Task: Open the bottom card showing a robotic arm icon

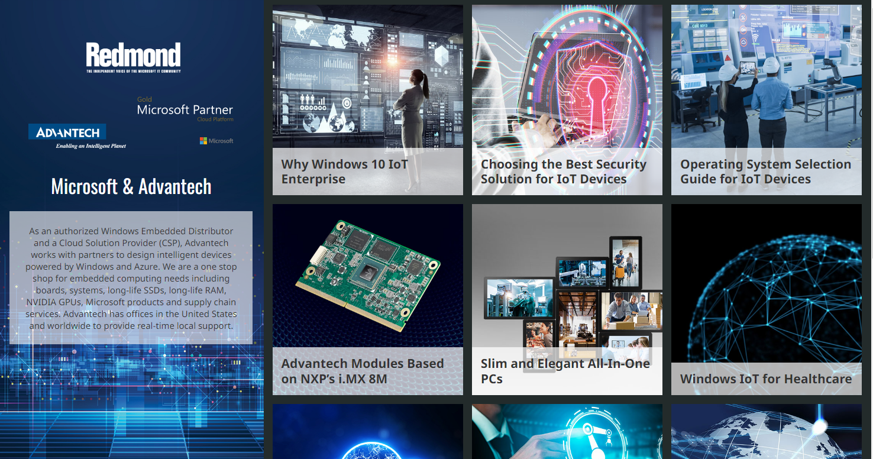Action: click(567, 432)
